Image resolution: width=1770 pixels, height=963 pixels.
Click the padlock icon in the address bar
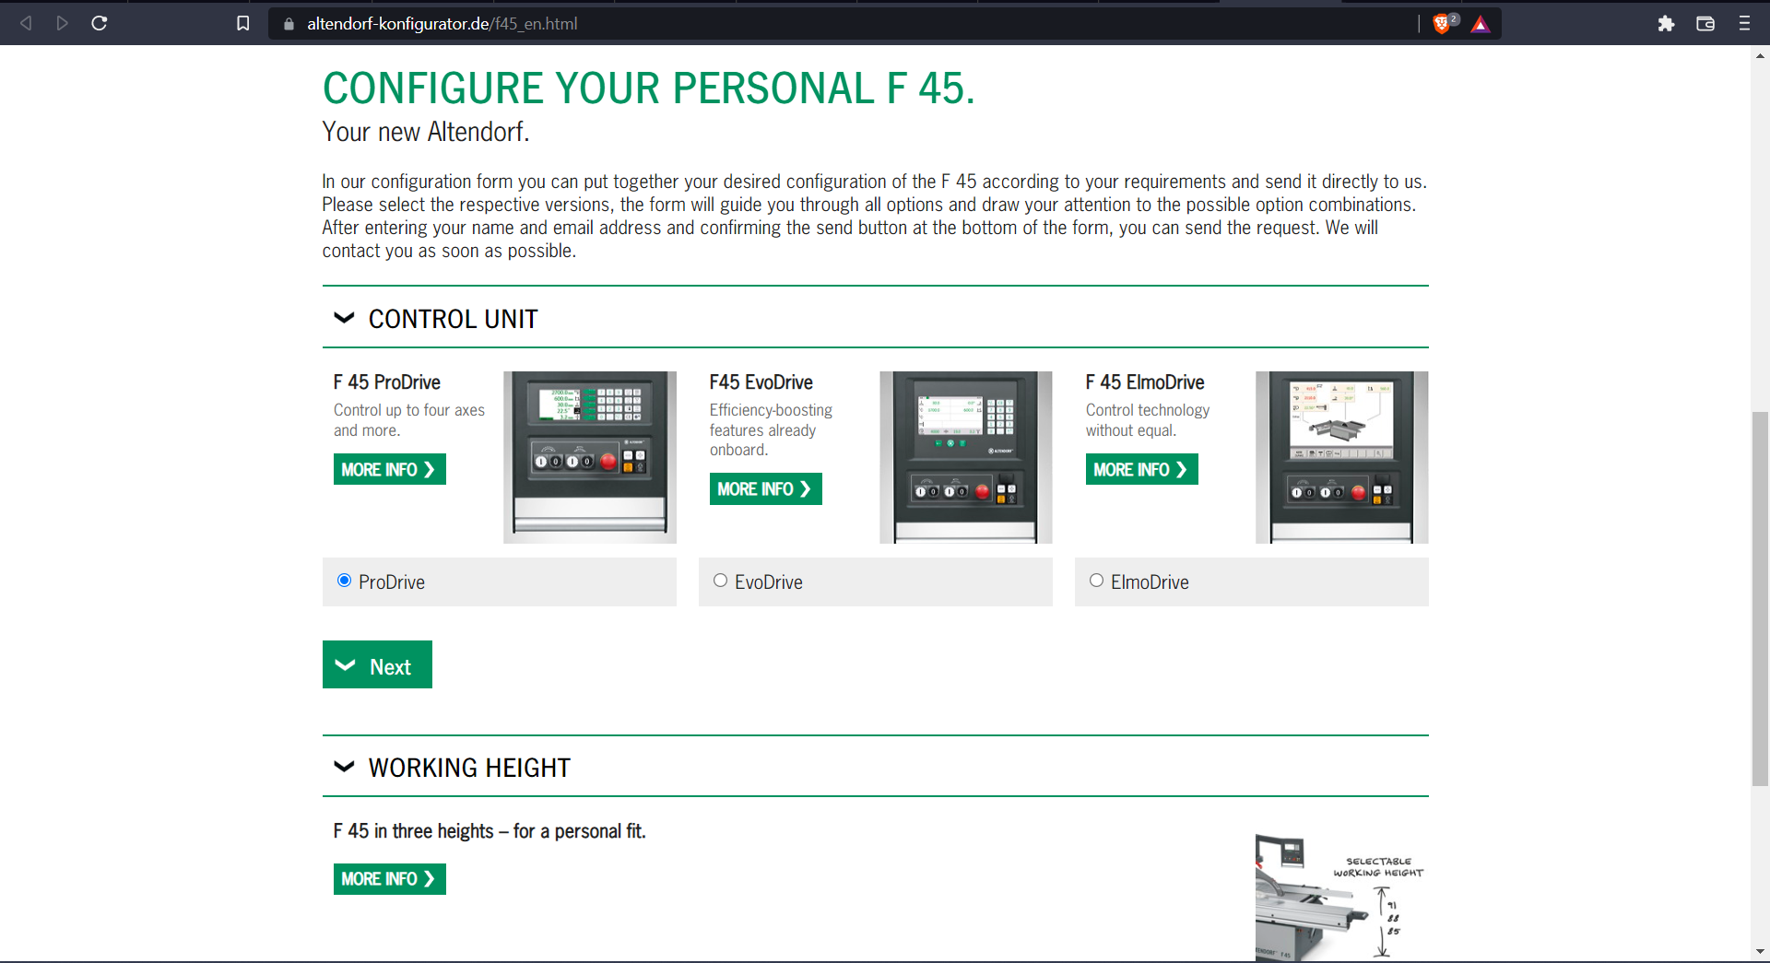coord(288,23)
